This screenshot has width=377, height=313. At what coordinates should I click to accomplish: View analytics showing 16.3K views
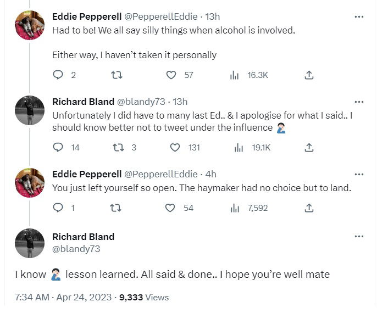click(x=235, y=75)
